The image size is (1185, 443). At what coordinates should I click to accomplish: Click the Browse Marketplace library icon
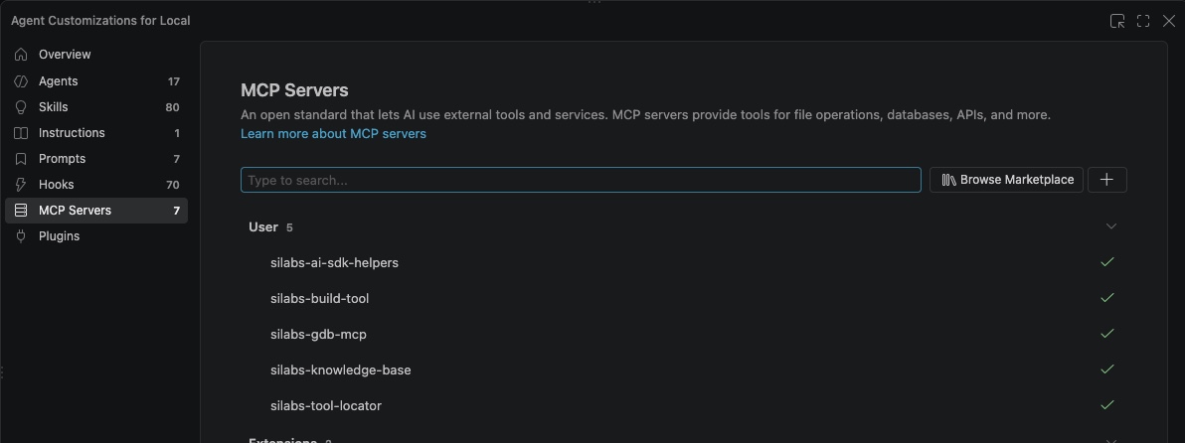(948, 180)
